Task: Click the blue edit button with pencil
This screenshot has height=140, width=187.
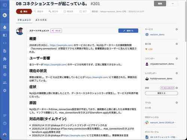Action: (128, 31)
